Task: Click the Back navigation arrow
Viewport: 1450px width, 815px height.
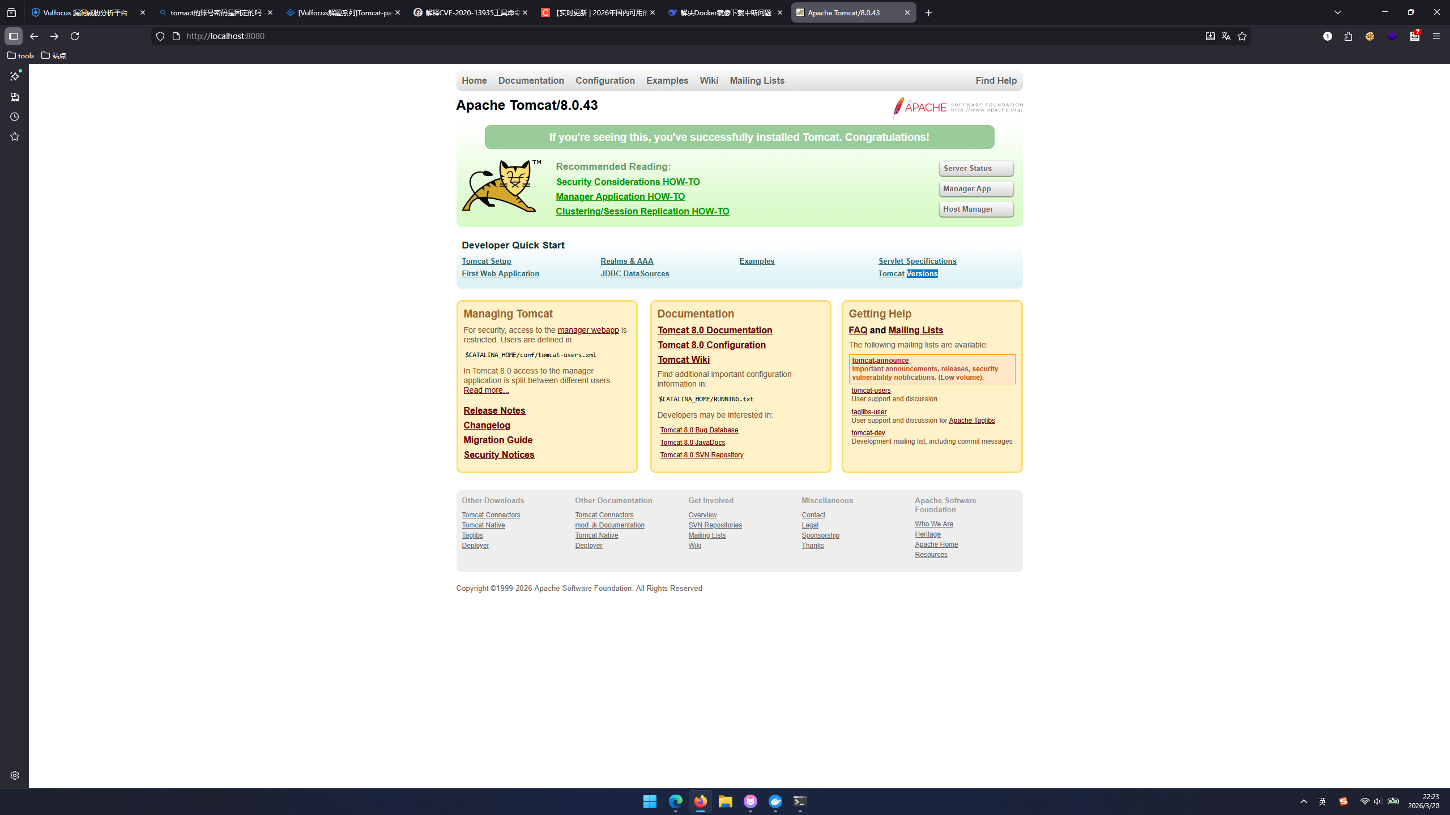Action: click(x=34, y=36)
